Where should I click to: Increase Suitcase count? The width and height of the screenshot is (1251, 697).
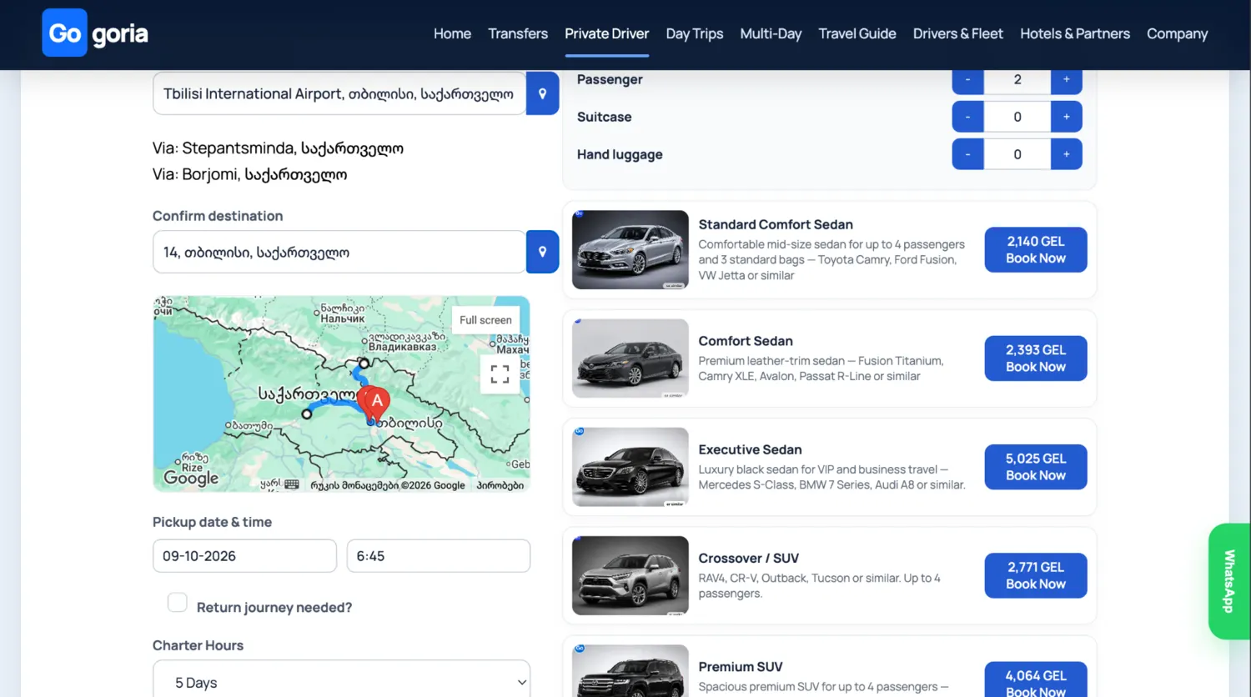pyautogui.click(x=1066, y=117)
